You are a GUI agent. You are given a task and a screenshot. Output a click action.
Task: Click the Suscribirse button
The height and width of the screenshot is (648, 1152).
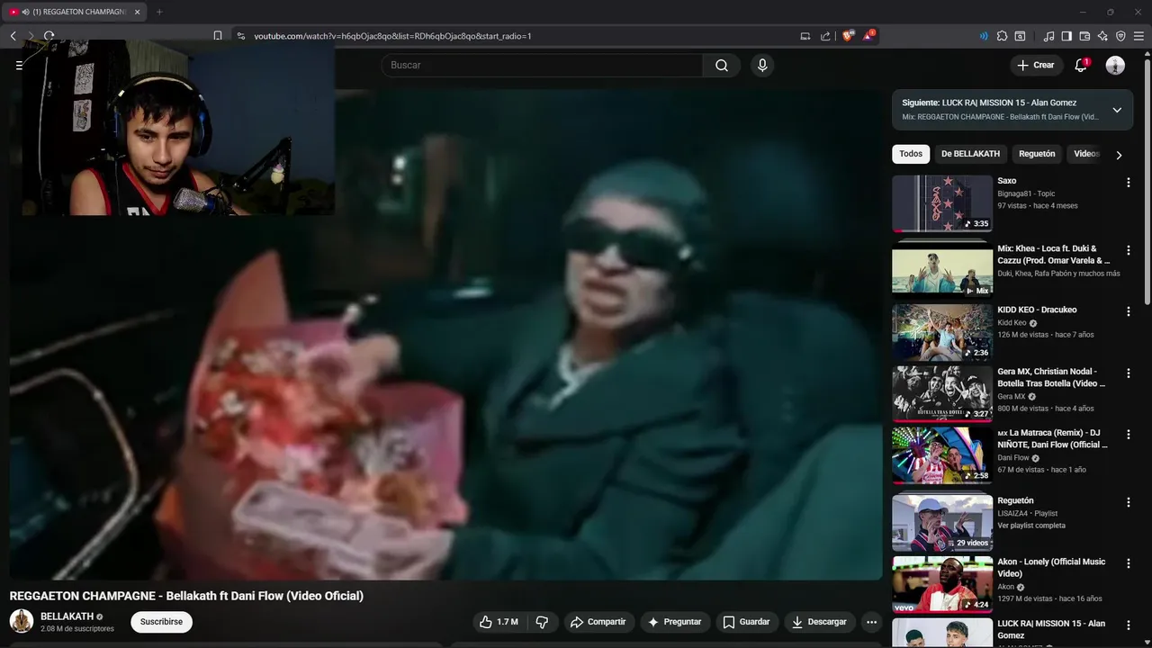tap(161, 622)
